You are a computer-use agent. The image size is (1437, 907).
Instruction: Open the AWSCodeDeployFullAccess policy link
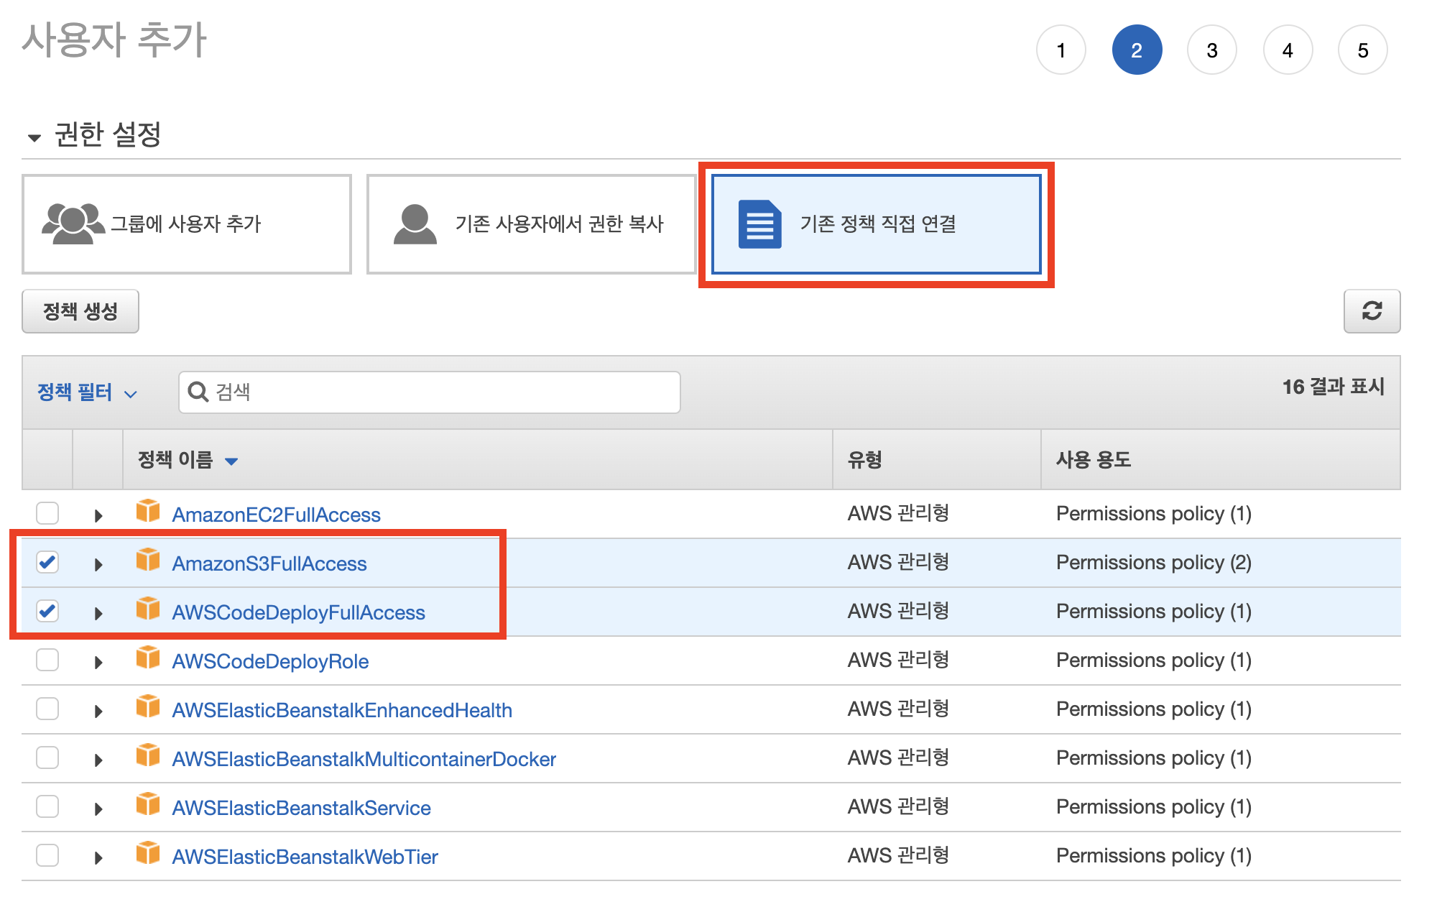click(299, 612)
